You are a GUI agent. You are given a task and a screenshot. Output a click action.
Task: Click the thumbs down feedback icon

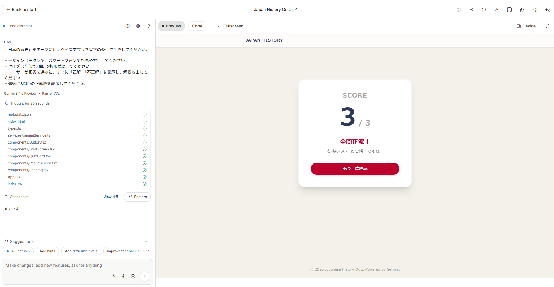coord(17,208)
